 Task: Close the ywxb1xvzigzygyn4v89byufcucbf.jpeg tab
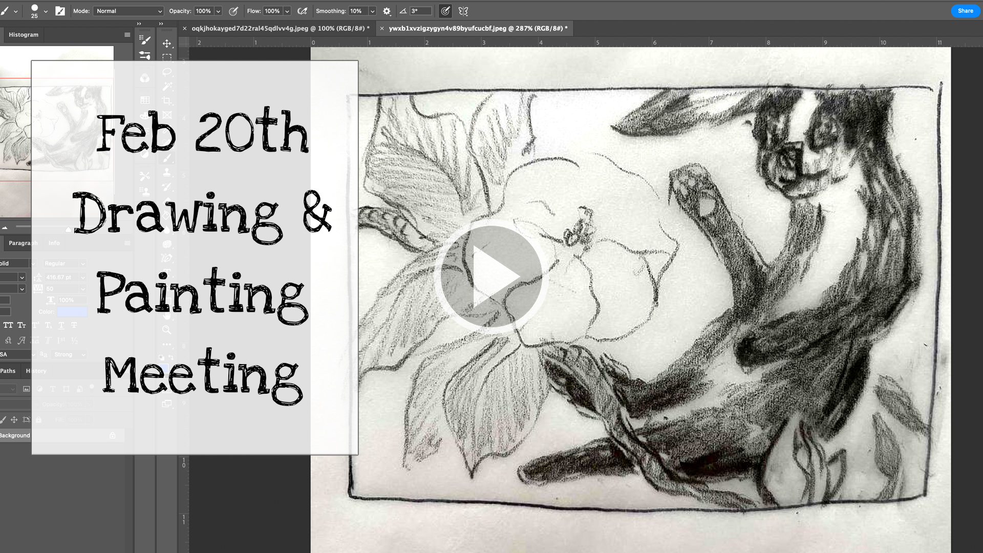[382, 29]
